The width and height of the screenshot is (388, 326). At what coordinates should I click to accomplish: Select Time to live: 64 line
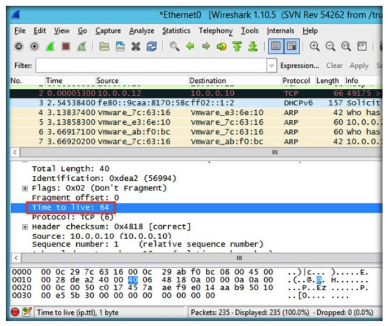pos(196,207)
